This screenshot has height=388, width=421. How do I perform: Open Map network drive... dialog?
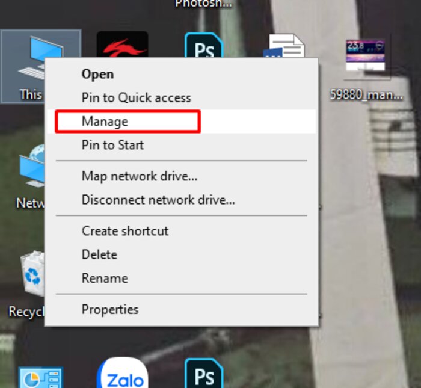tap(139, 176)
